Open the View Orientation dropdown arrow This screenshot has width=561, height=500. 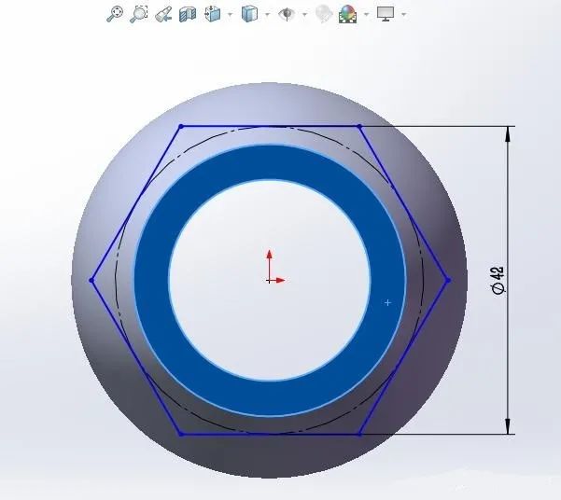pyautogui.click(x=230, y=15)
